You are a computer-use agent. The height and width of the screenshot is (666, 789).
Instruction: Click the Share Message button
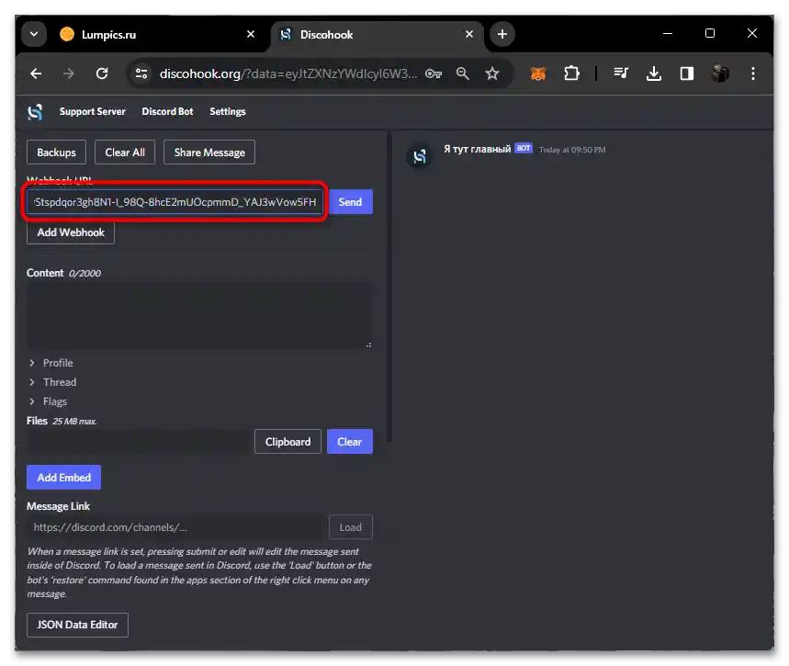(209, 152)
